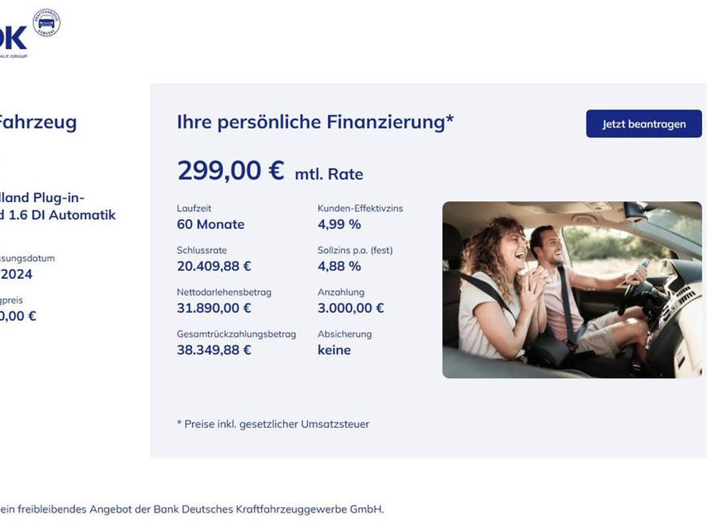Click the Umsatzsteuer footnote text
Viewport: 707px width, 530px height.
point(273,424)
